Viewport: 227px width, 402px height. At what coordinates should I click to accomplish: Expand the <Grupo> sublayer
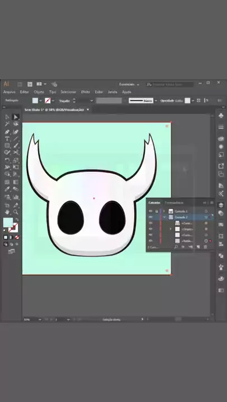171,229
